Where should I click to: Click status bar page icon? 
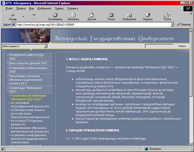tap(3, 149)
